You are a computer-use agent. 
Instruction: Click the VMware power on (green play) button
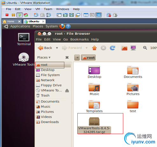coord(20,15)
